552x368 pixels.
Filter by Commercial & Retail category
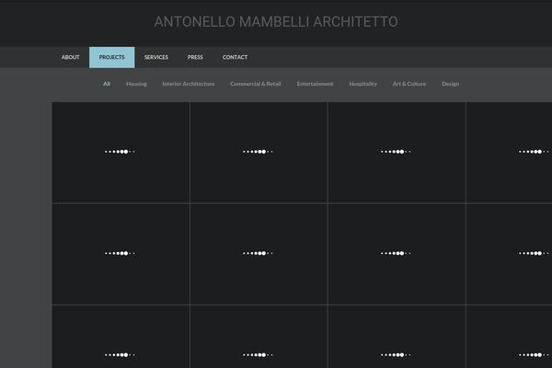pos(256,84)
